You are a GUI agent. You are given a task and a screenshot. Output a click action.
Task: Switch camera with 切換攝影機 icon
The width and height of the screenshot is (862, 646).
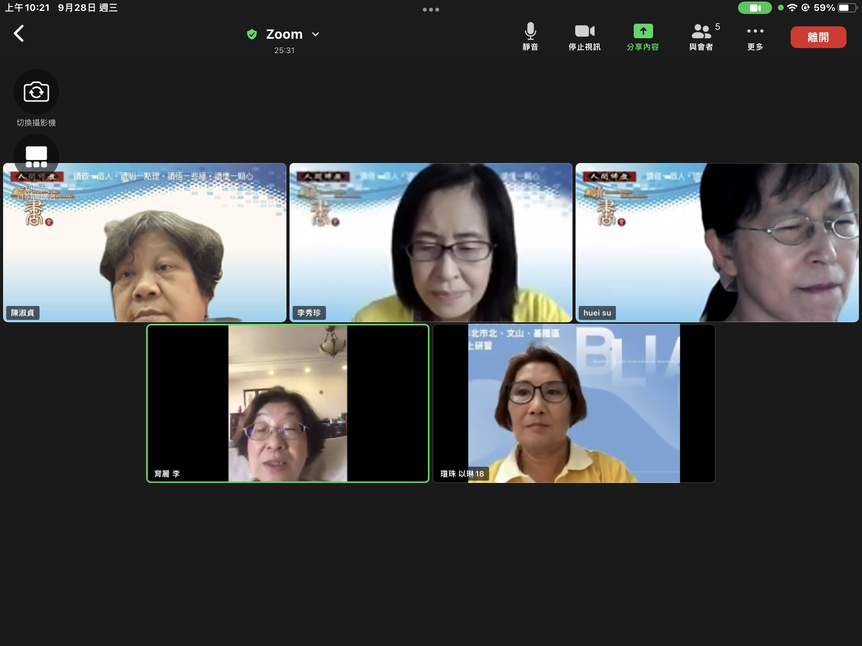tap(36, 92)
